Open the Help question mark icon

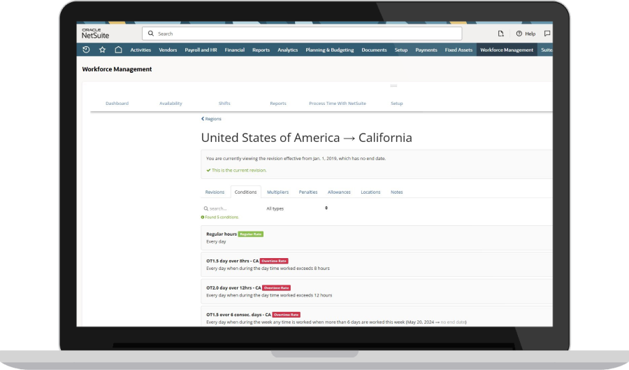tap(519, 34)
